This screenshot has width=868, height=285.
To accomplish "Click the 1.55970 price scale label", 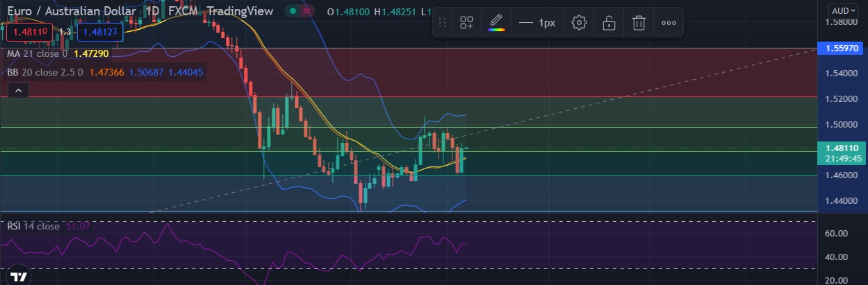I will click(x=841, y=48).
